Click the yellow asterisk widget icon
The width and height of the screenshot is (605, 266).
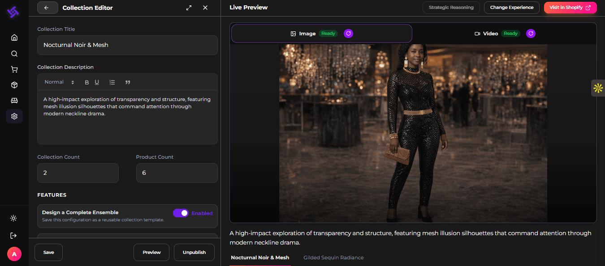click(598, 88)
